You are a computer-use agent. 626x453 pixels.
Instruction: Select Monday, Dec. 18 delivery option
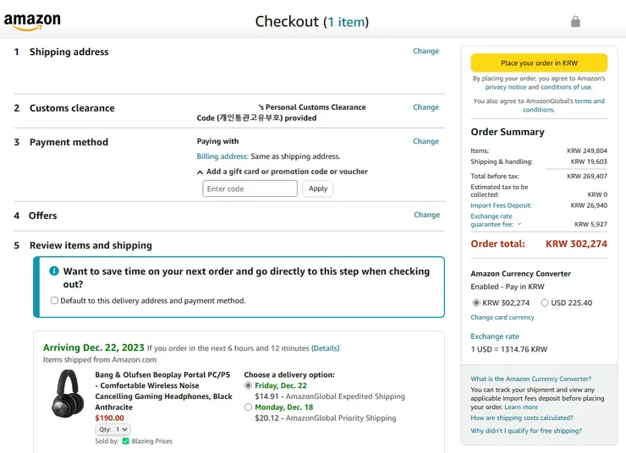point(248,407)
